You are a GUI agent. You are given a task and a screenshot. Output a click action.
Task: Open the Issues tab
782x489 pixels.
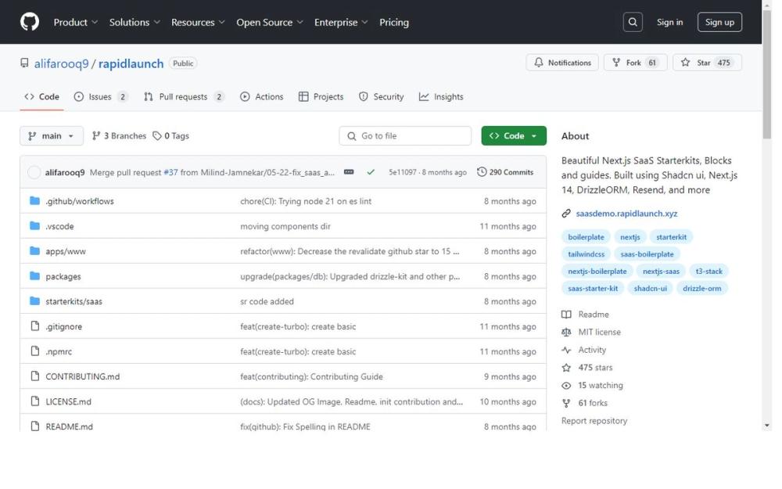coord(101,97)
